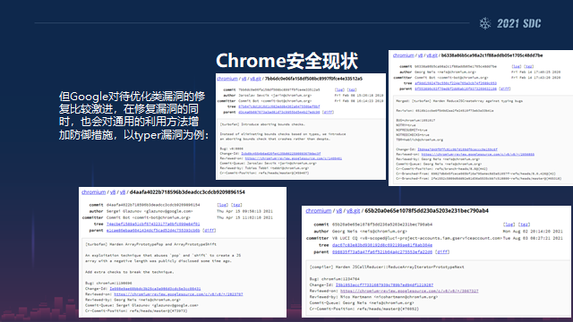Open parent hash link of the b6338a86 commit
The width and height of the screenshot is (573, 322).
(x=456, y=89)
